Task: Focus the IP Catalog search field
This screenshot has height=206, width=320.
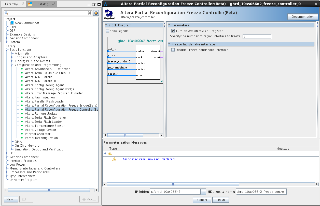Action: 48,13
